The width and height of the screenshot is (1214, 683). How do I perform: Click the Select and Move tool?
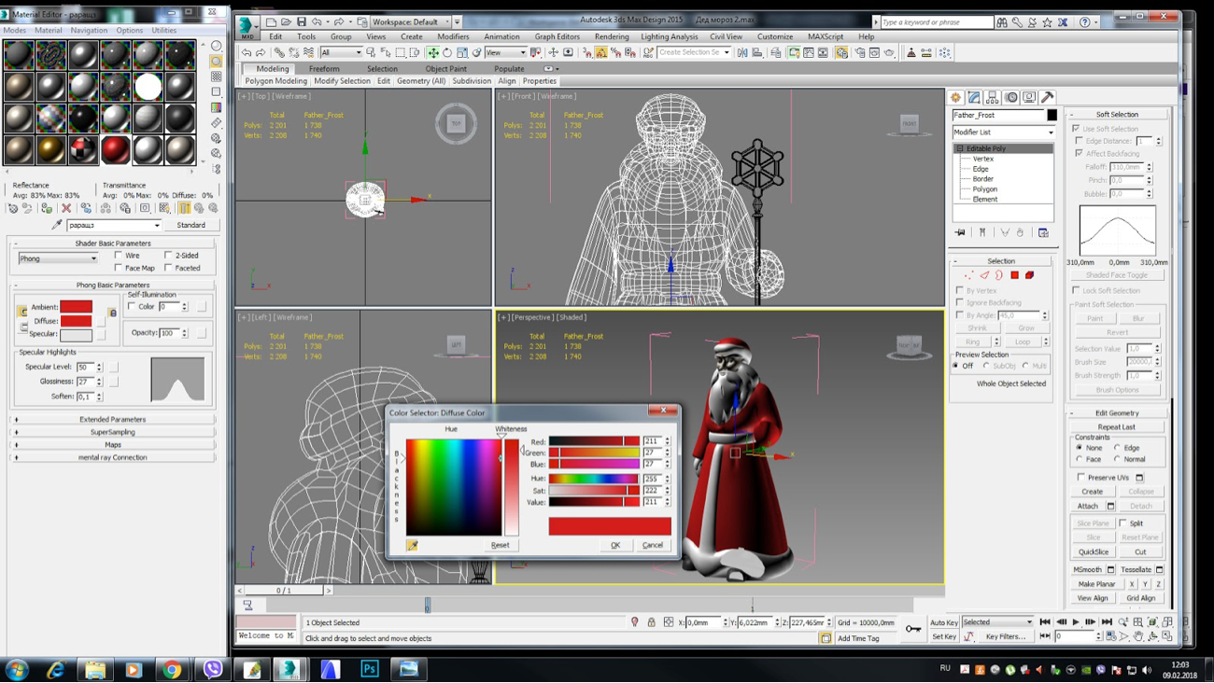click(x=432, y=53)
